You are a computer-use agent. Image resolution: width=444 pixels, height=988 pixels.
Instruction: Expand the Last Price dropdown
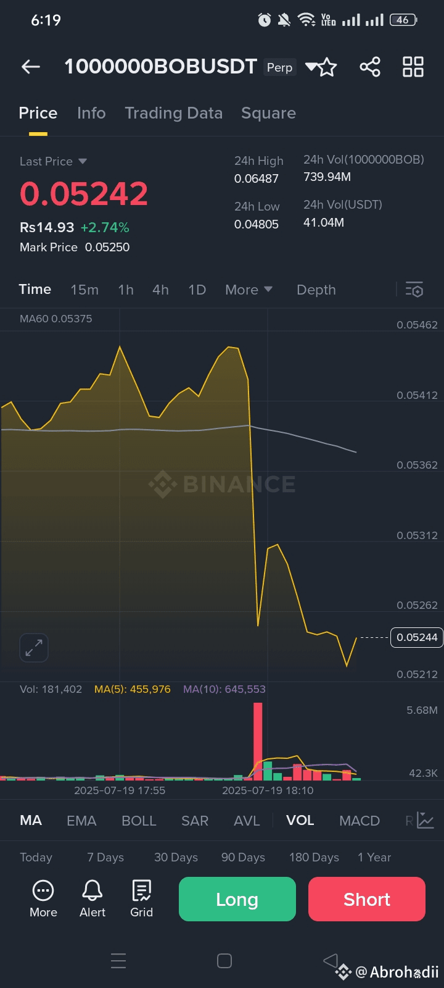(83, 161)
